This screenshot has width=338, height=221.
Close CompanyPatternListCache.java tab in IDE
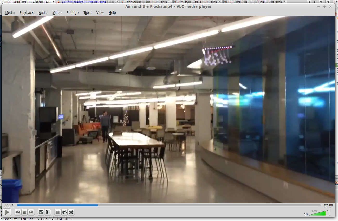(53, 2)
